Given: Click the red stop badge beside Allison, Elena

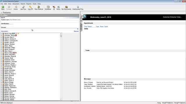Looking at the screenshot, I should pos(14,53).
